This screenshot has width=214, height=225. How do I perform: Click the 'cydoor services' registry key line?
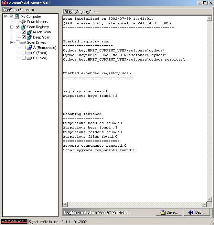point(124,60)
